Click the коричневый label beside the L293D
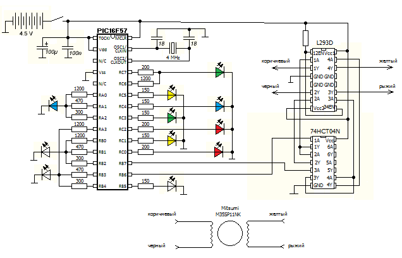 [x=276, y=61]
